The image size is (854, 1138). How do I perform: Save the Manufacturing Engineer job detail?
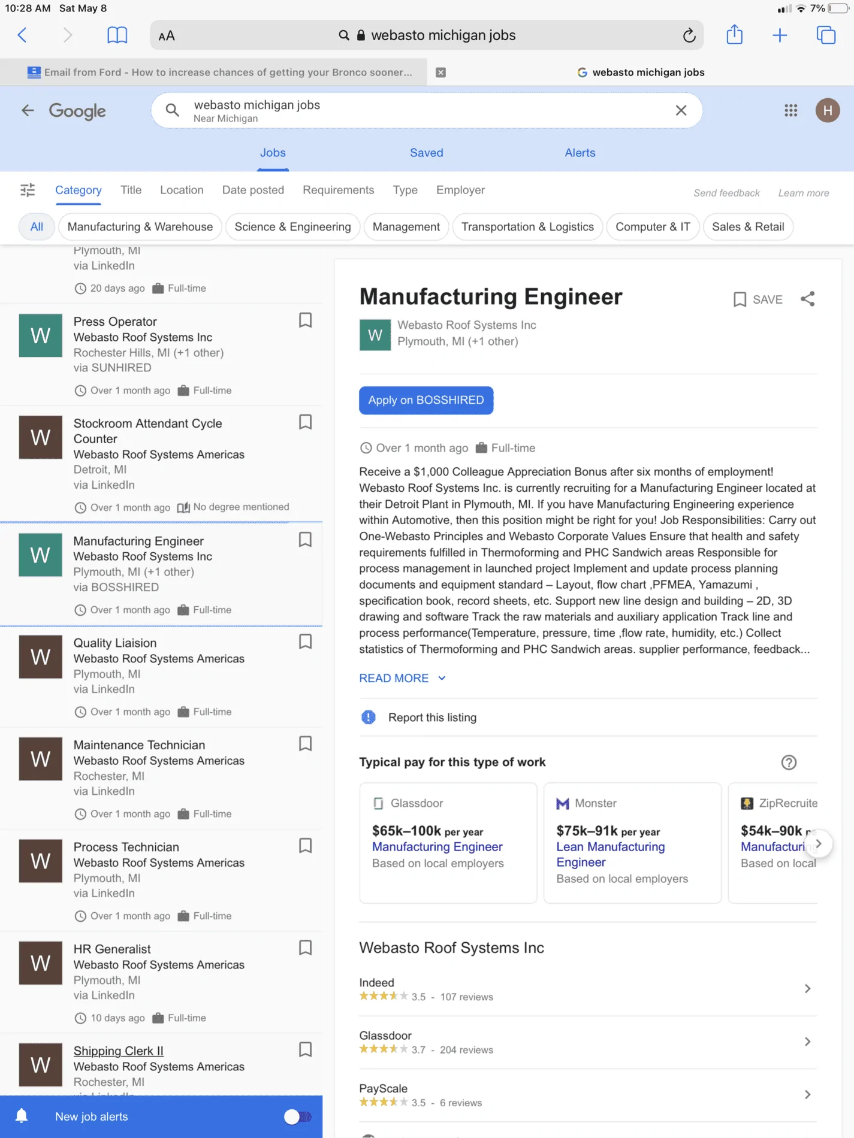(x=758, y=299)
